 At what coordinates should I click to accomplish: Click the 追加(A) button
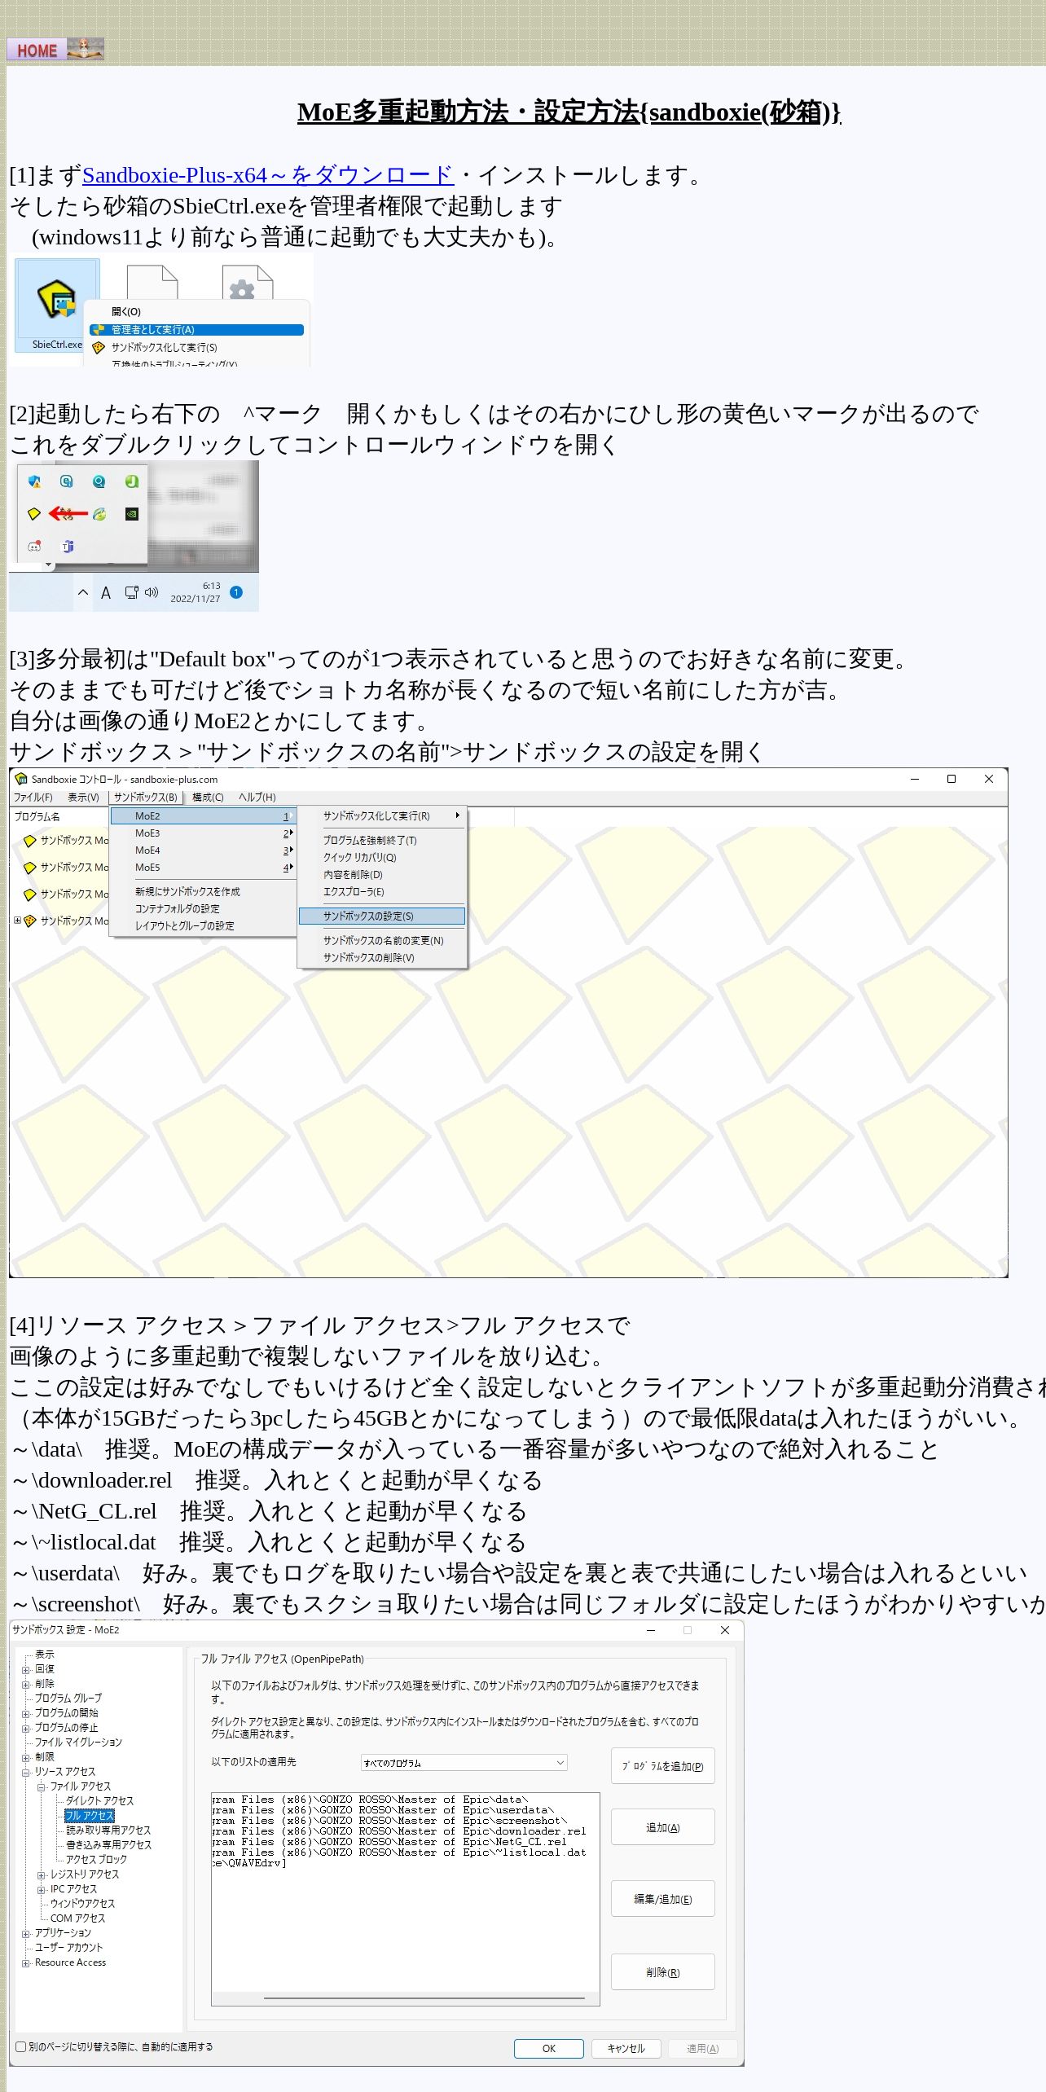coord(662,1827)
